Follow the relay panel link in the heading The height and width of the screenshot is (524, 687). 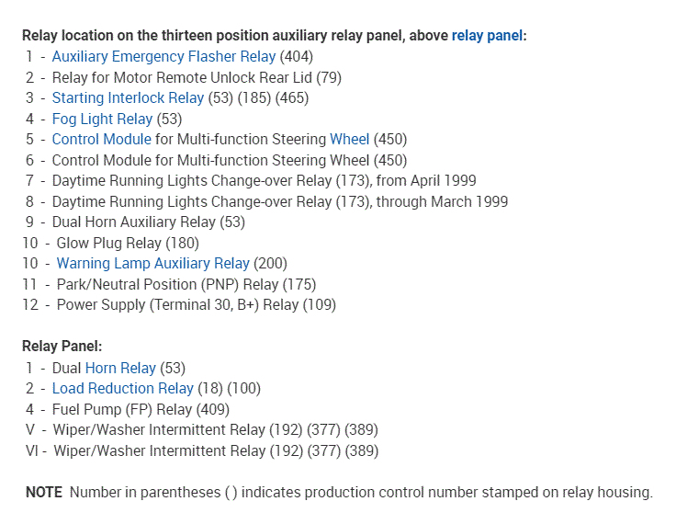click(x=487, y=36)
